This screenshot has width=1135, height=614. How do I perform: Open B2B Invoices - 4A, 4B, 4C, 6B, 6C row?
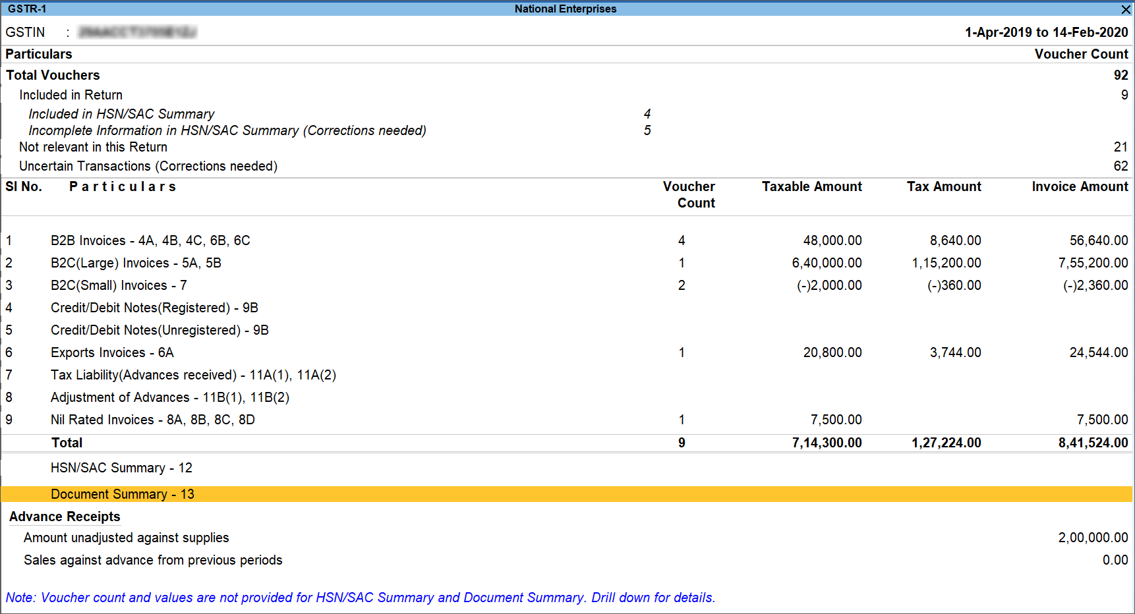(150, 240)
